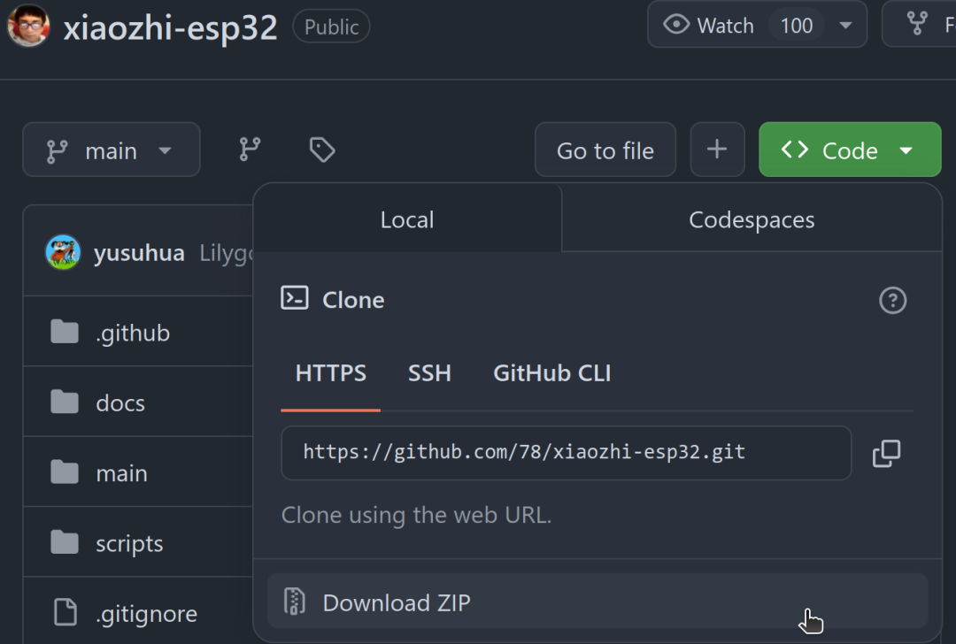Open the yusuhua author link
956x644 pixels.
(x=139, y=253)
